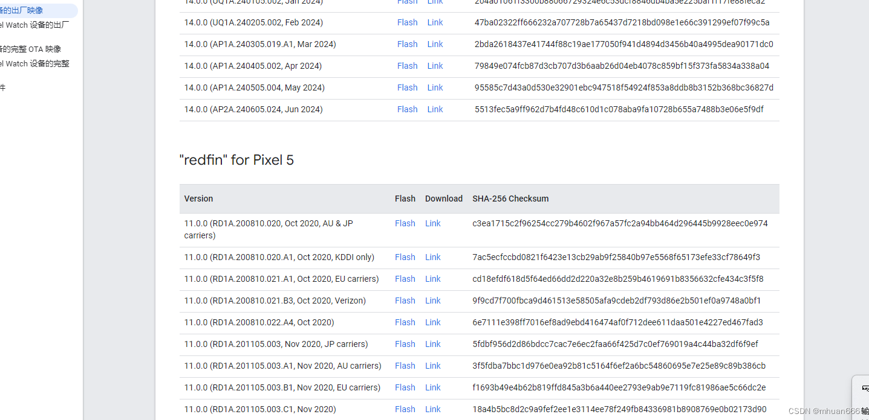Open sidebar item Watch 设备的完整
This screenshot has height=420, width=869.
tap(34, 63)
